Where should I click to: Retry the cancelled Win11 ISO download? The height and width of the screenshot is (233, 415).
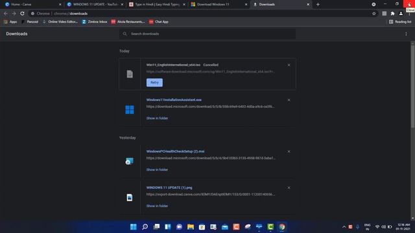pyautogui.click(x=154, y=82)
